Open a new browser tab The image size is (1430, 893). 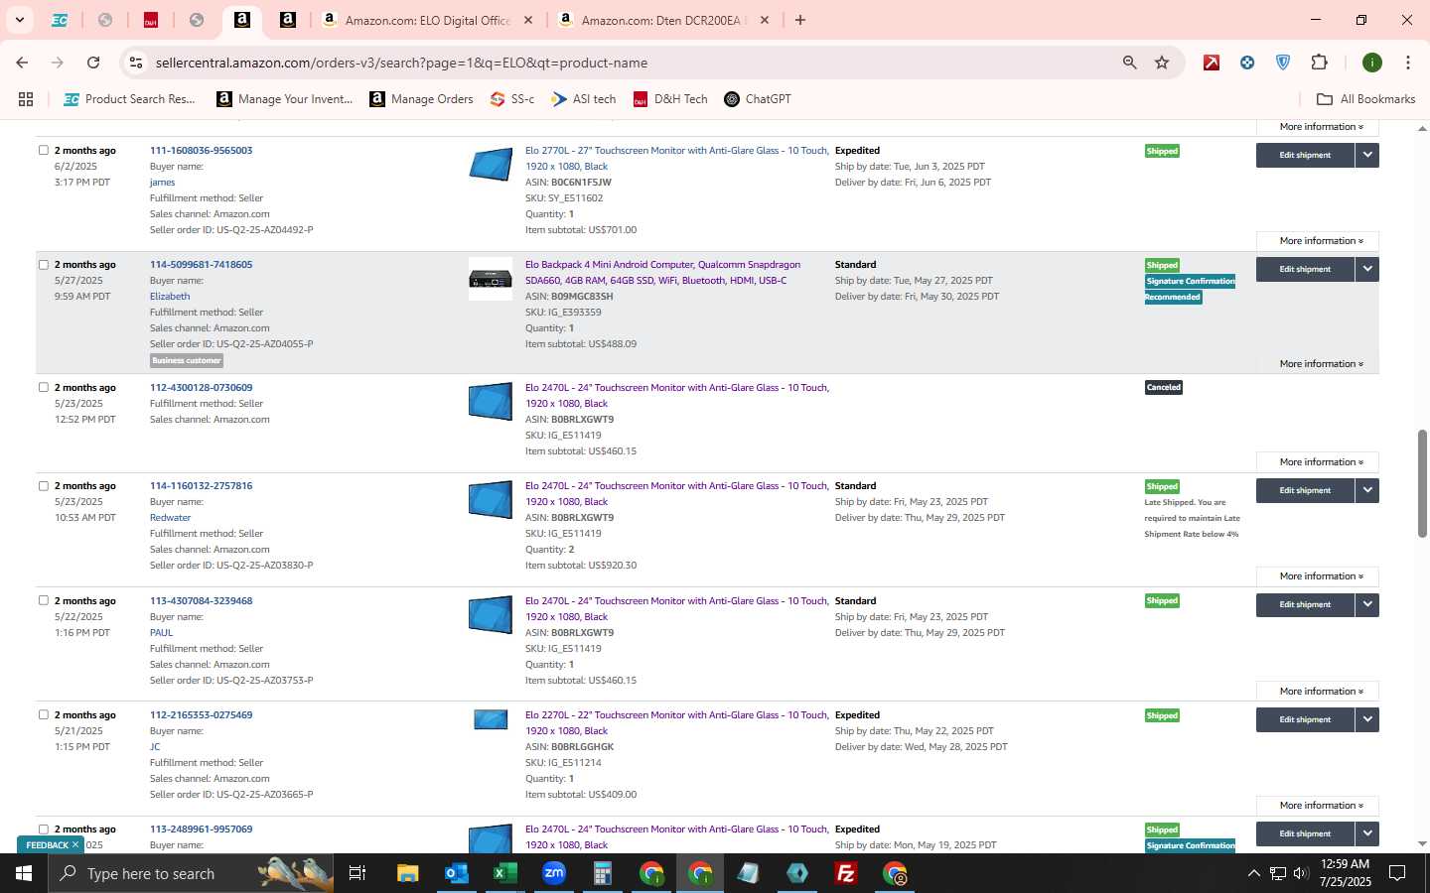800,20
